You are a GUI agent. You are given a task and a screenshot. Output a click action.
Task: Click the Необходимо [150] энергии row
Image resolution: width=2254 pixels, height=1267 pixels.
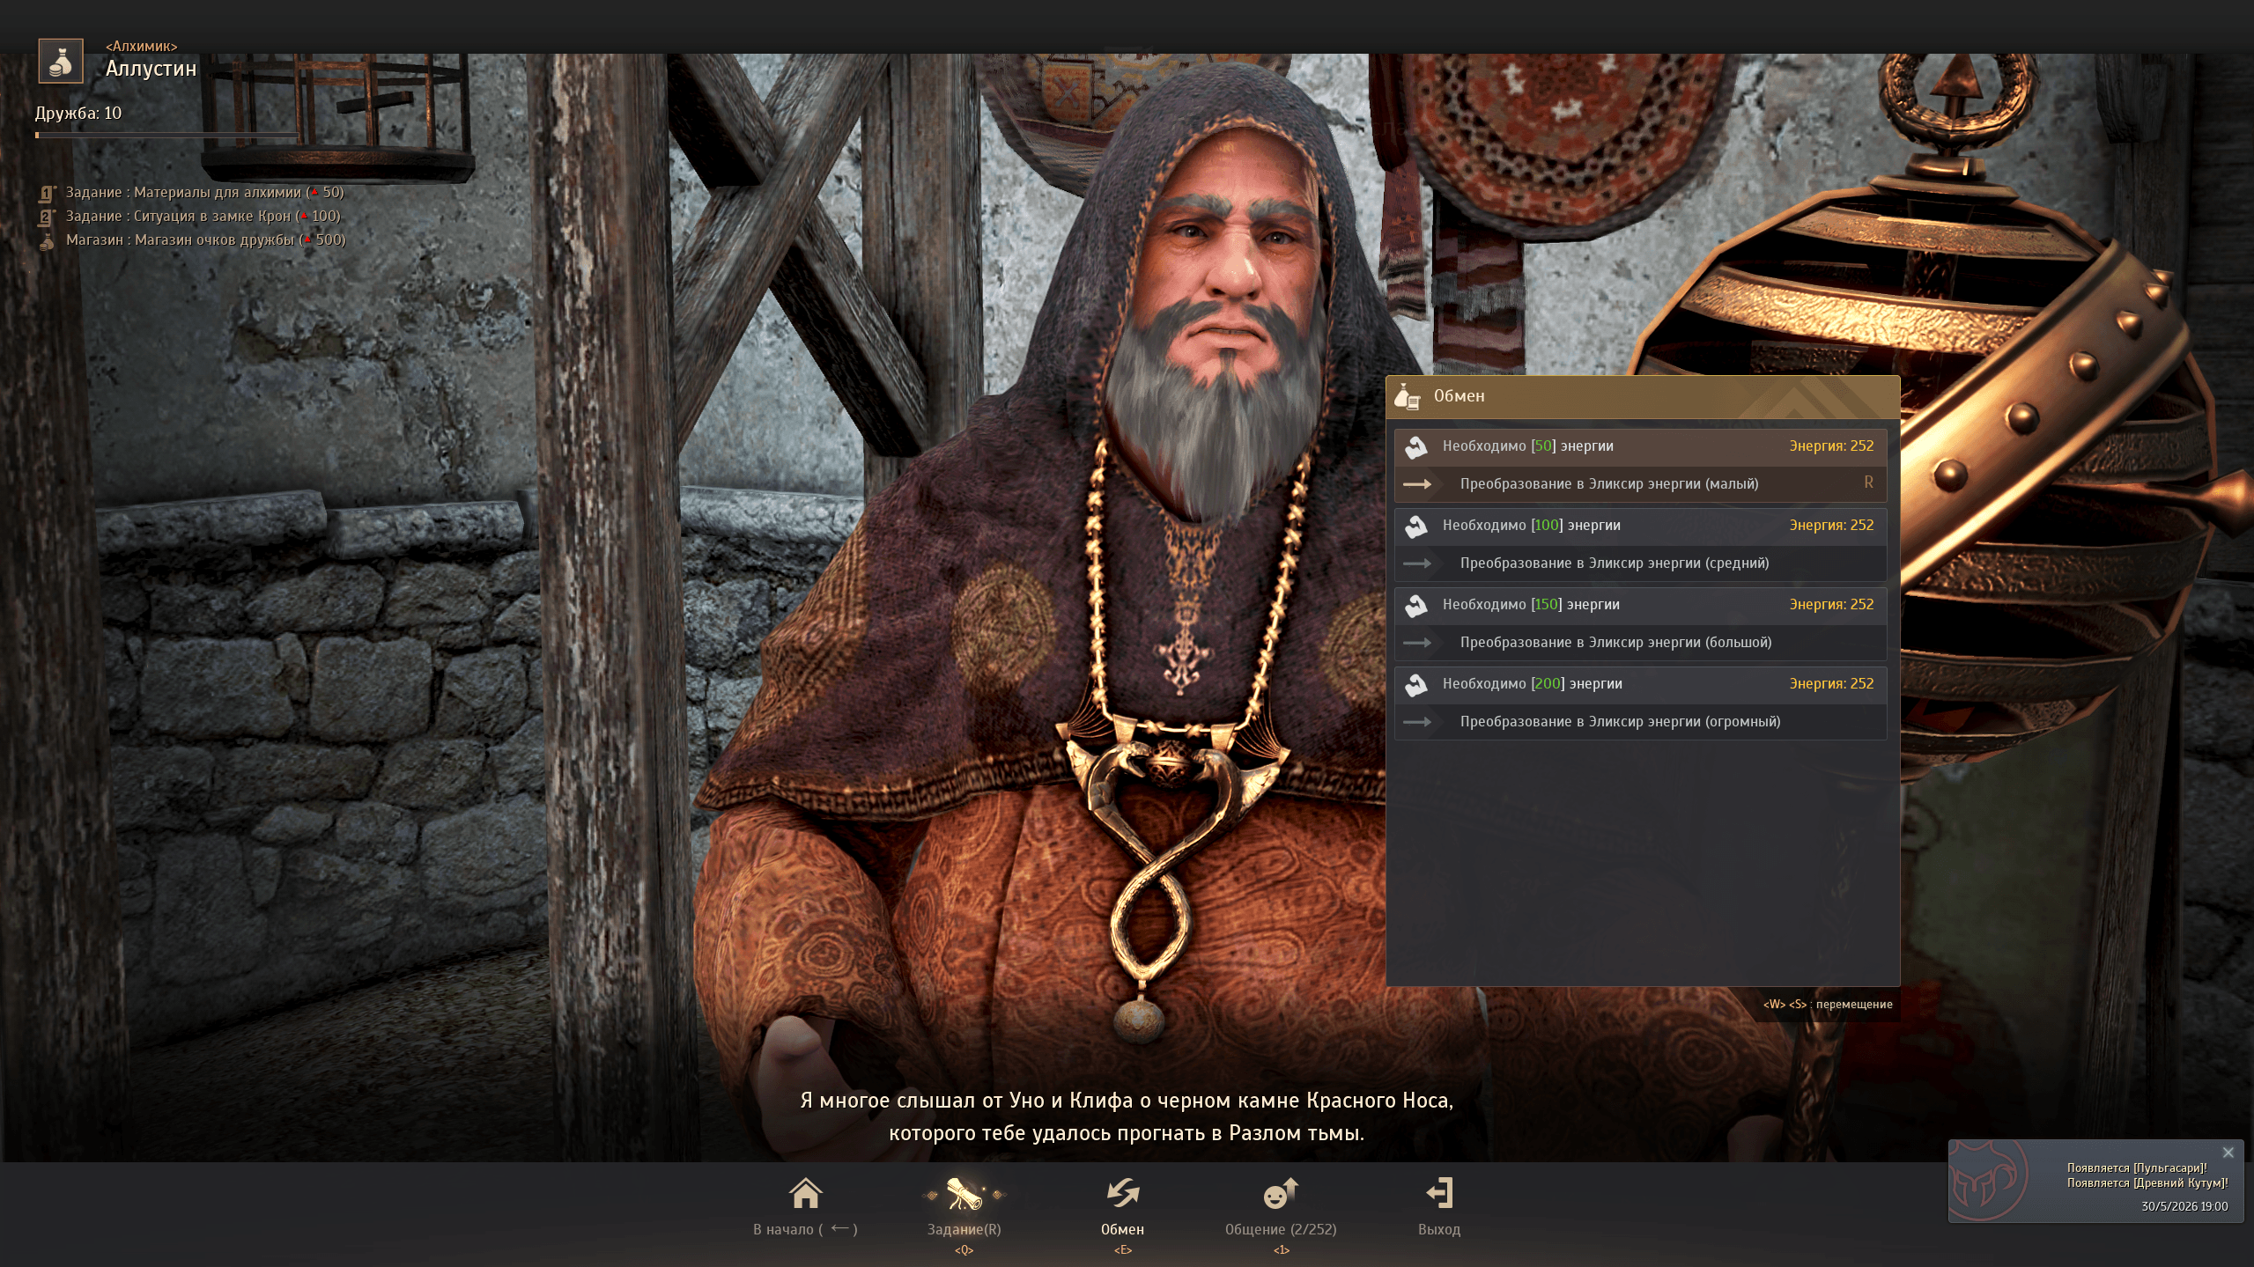1640,605
